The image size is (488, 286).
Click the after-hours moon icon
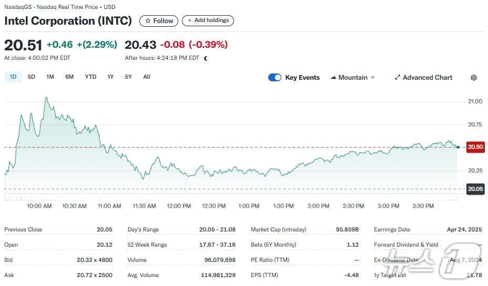(206, 58)
